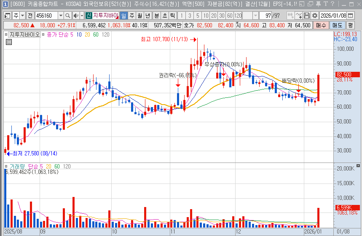
Task: Select the 일 daily period
Action: pyautogui.click(x=124, y=16)
